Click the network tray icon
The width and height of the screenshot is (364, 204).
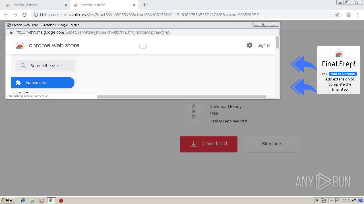[323, 200]
